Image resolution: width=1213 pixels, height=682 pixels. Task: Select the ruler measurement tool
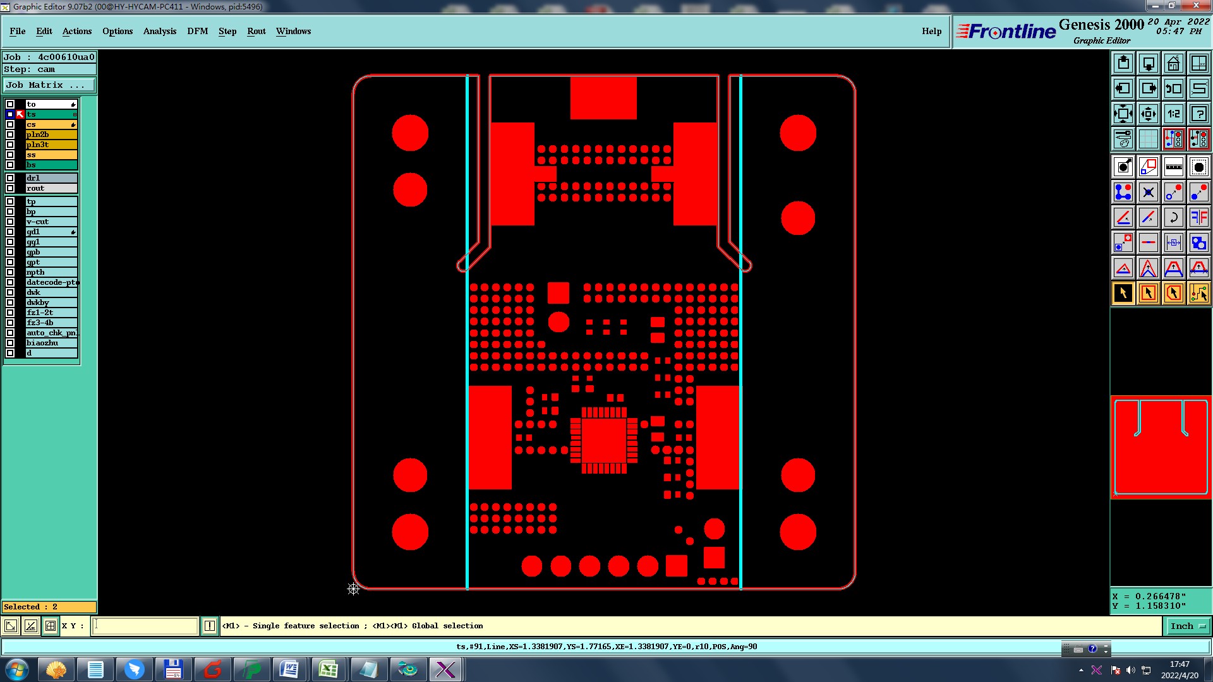(1173, 167)
